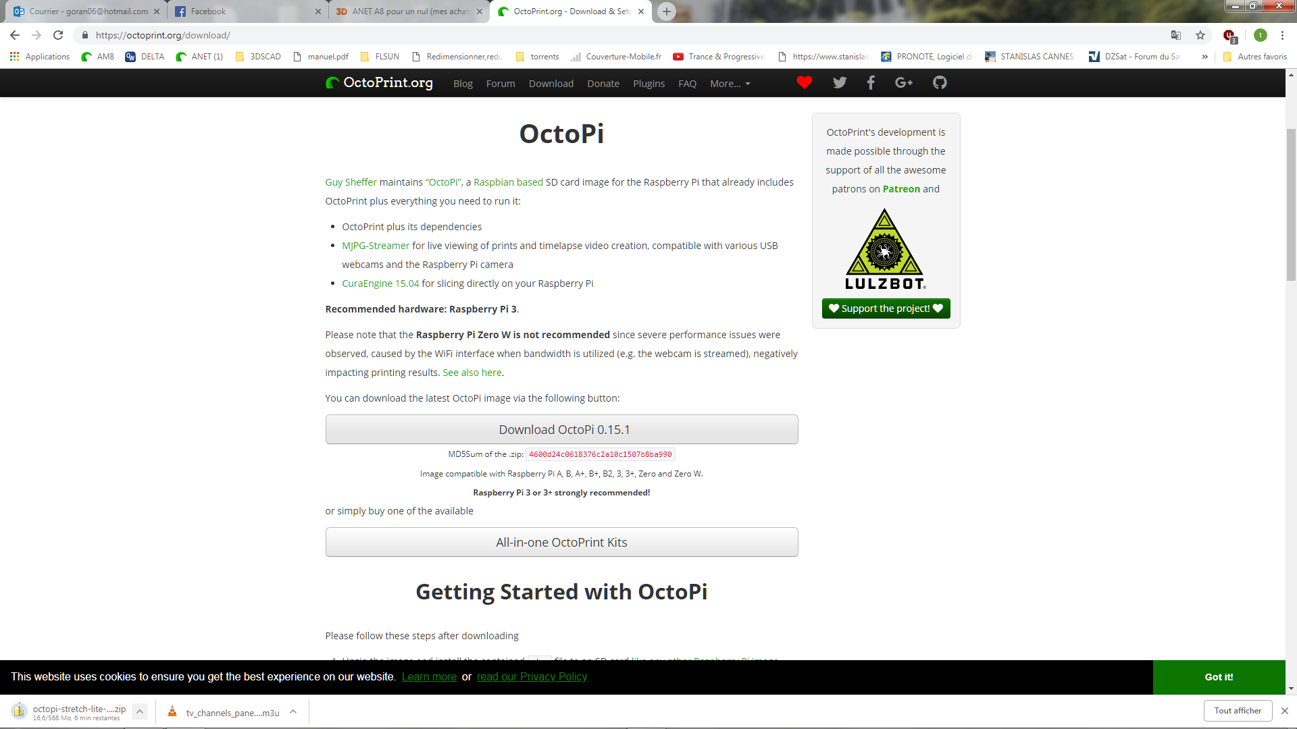
Task: Open a new browser tab
Action: tap(667, 11)
